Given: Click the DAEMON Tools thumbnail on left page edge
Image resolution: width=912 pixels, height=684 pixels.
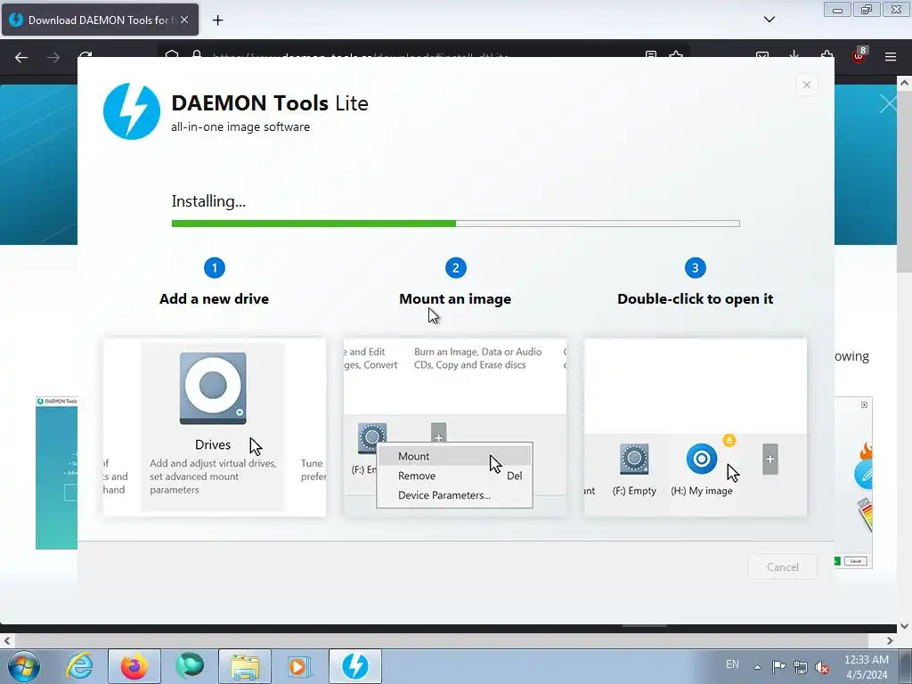Looking at the screenshot, I should click(56, 473).
